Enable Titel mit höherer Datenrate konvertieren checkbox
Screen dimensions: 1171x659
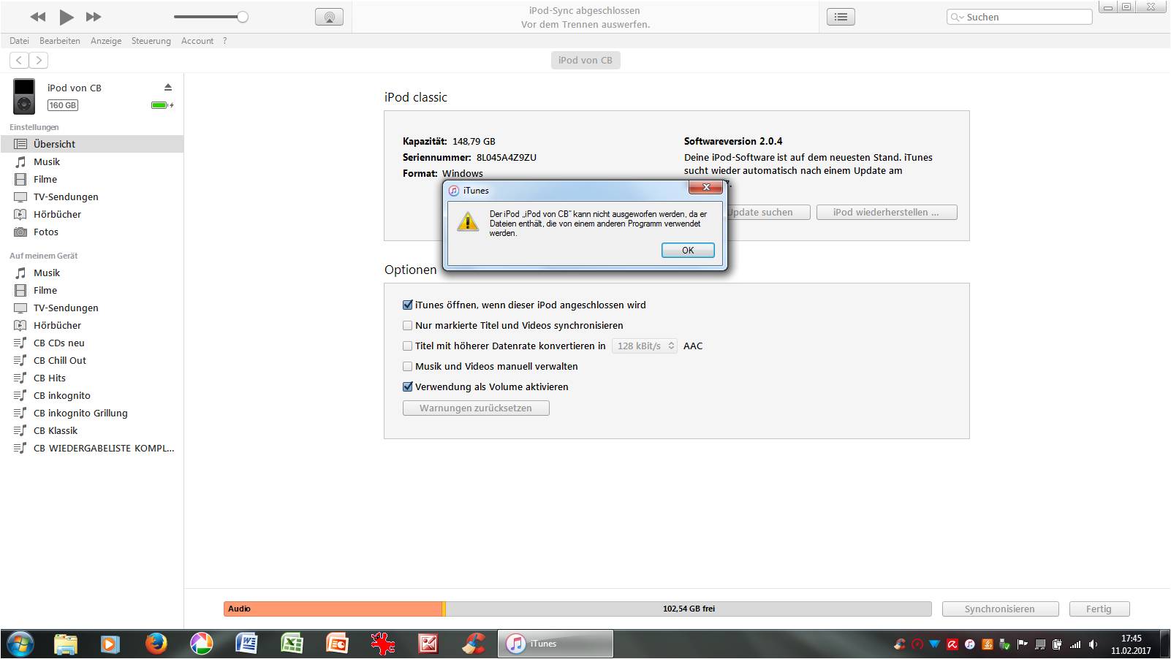pos(408,346)
